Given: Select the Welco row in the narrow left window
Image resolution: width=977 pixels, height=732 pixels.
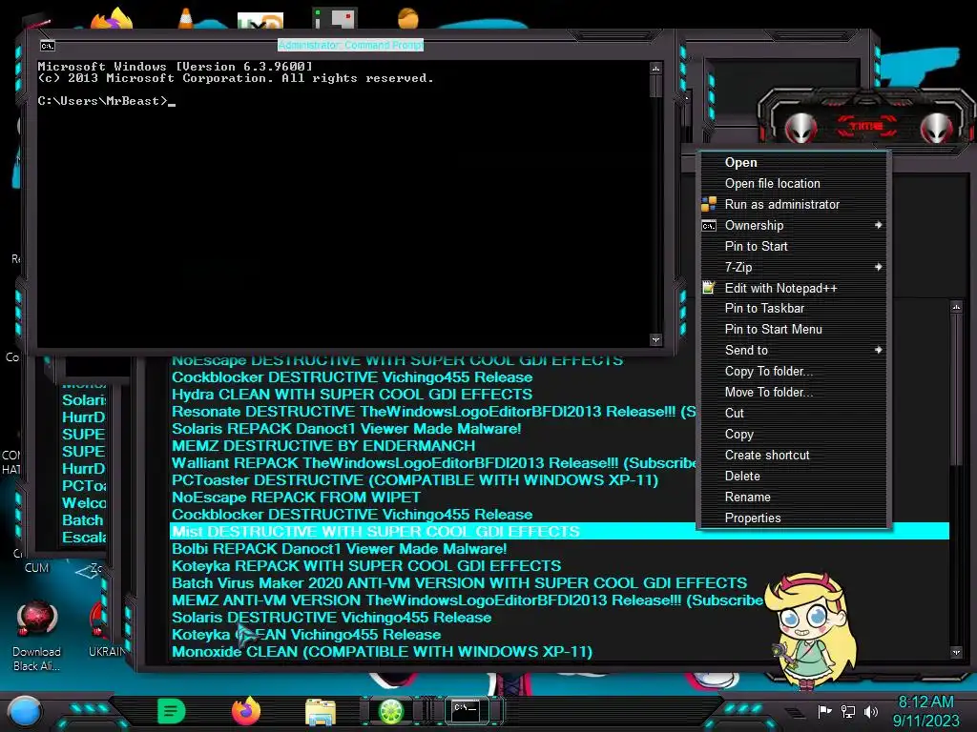Looking at the screenshot, I should [84, 503].
